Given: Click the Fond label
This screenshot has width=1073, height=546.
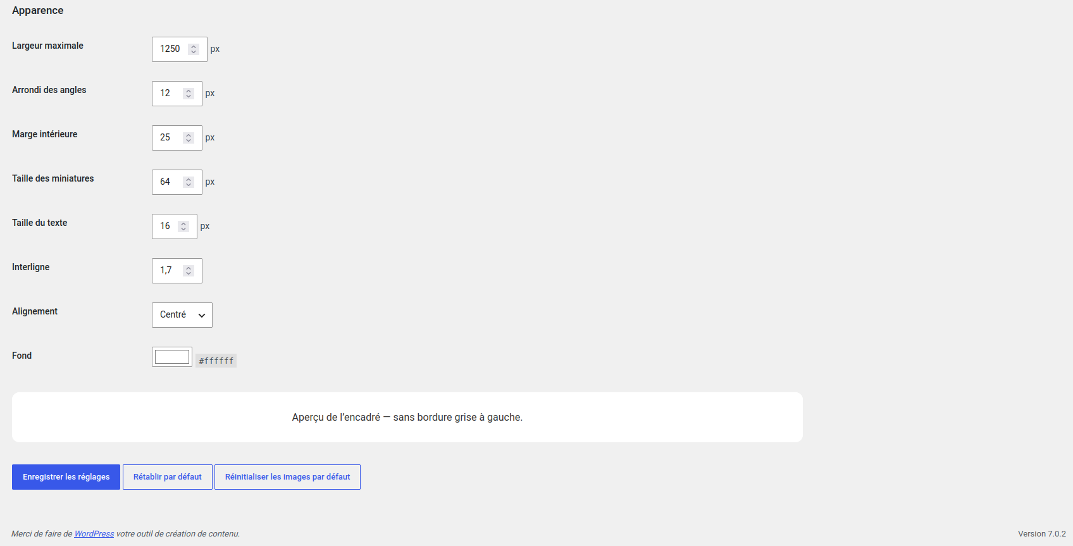Looking at the screenshot, I should coord(22,356).
